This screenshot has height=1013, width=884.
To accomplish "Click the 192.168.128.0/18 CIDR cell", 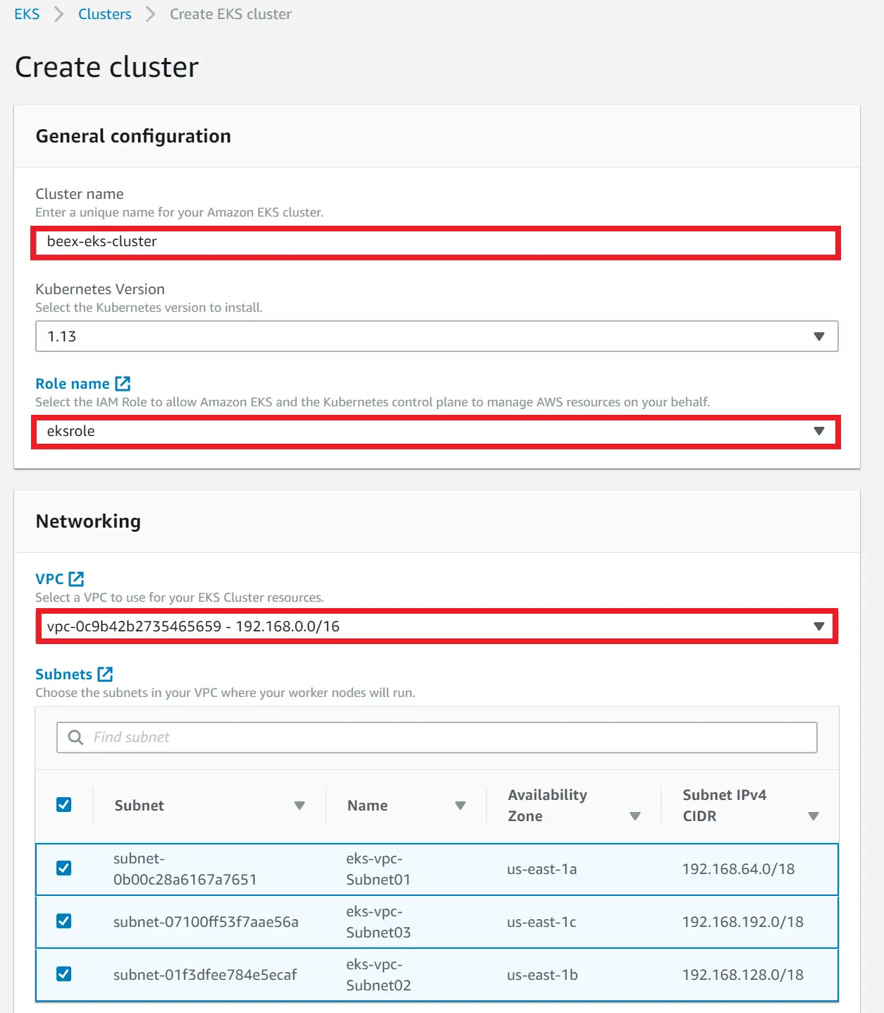I will point(743,975).
